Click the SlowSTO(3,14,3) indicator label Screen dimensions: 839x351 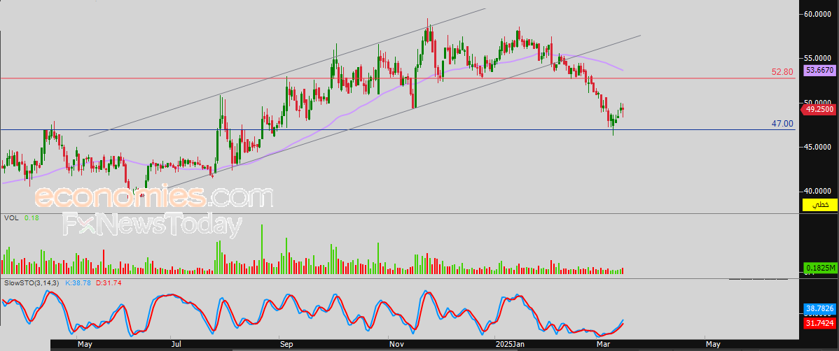click(32, 282)
